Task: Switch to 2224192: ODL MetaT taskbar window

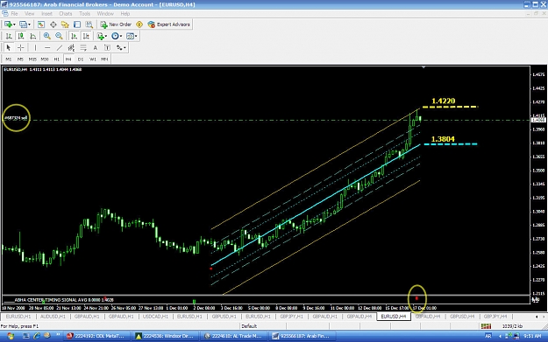Action: 96,336
